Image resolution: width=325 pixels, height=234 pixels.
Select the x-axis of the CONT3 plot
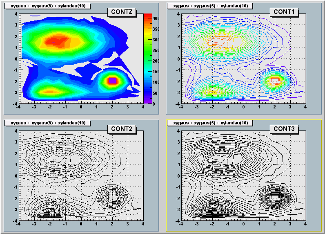pyautogui.click(x=243, y=221)
